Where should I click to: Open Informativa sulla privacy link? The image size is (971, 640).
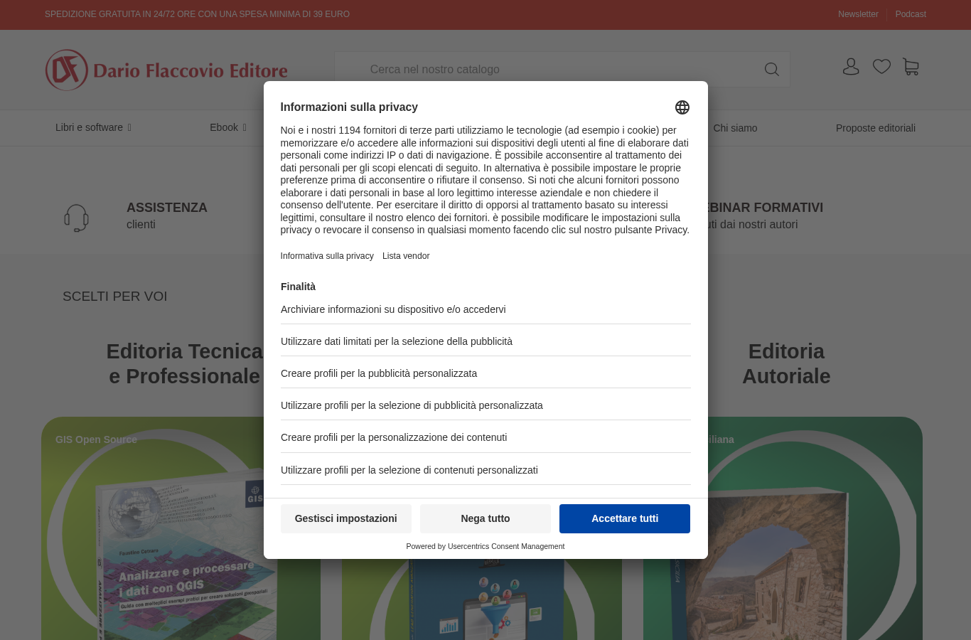[x=327, y=256]
